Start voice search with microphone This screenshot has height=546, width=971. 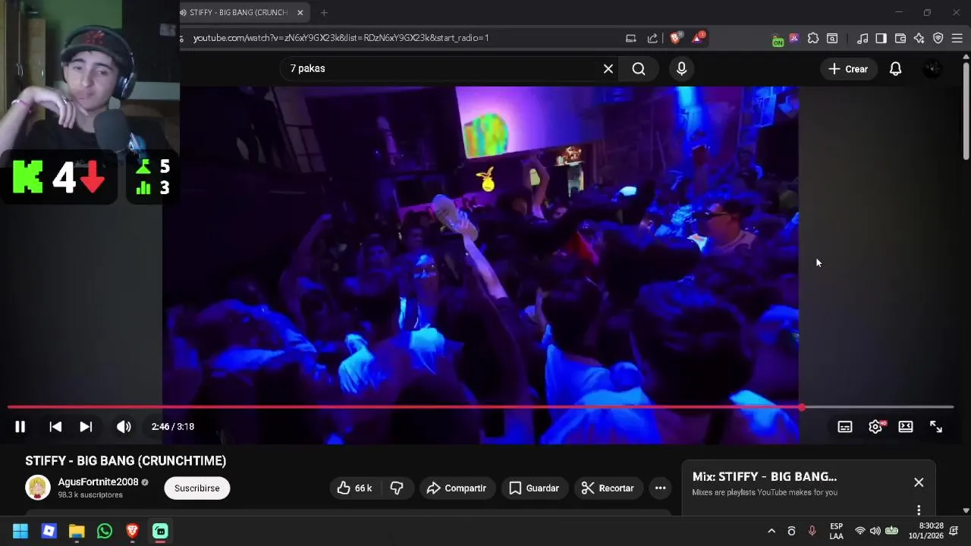(681, 69)
